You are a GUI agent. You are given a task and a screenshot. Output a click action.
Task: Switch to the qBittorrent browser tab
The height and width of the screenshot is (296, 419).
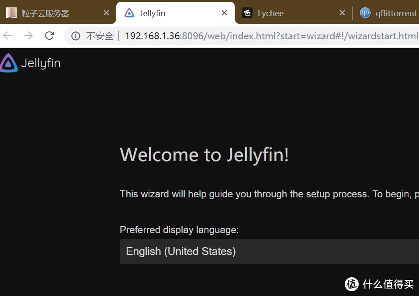point(386,13)
